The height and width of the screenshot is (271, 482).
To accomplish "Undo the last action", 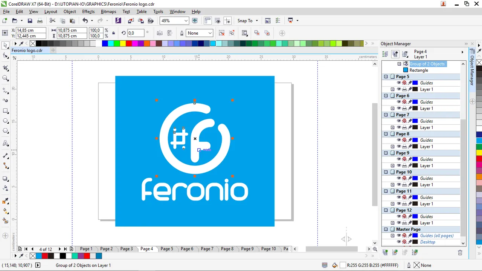I will point(85,21).
